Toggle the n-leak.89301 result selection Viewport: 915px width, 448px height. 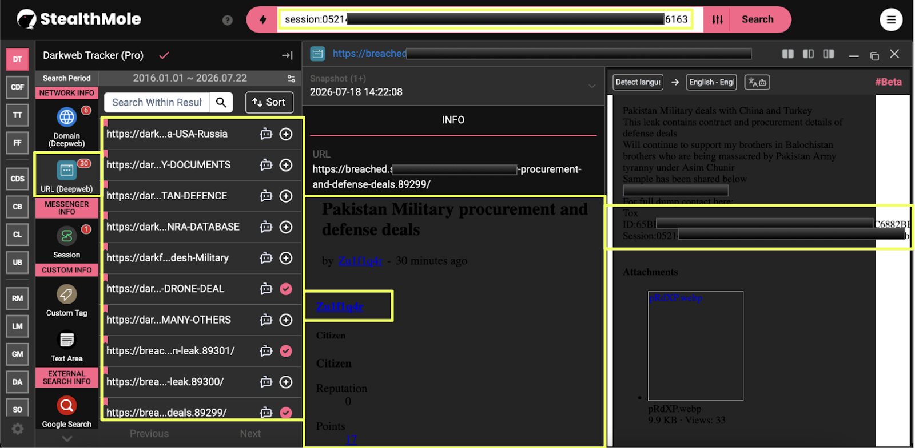(x=286, y=351)
